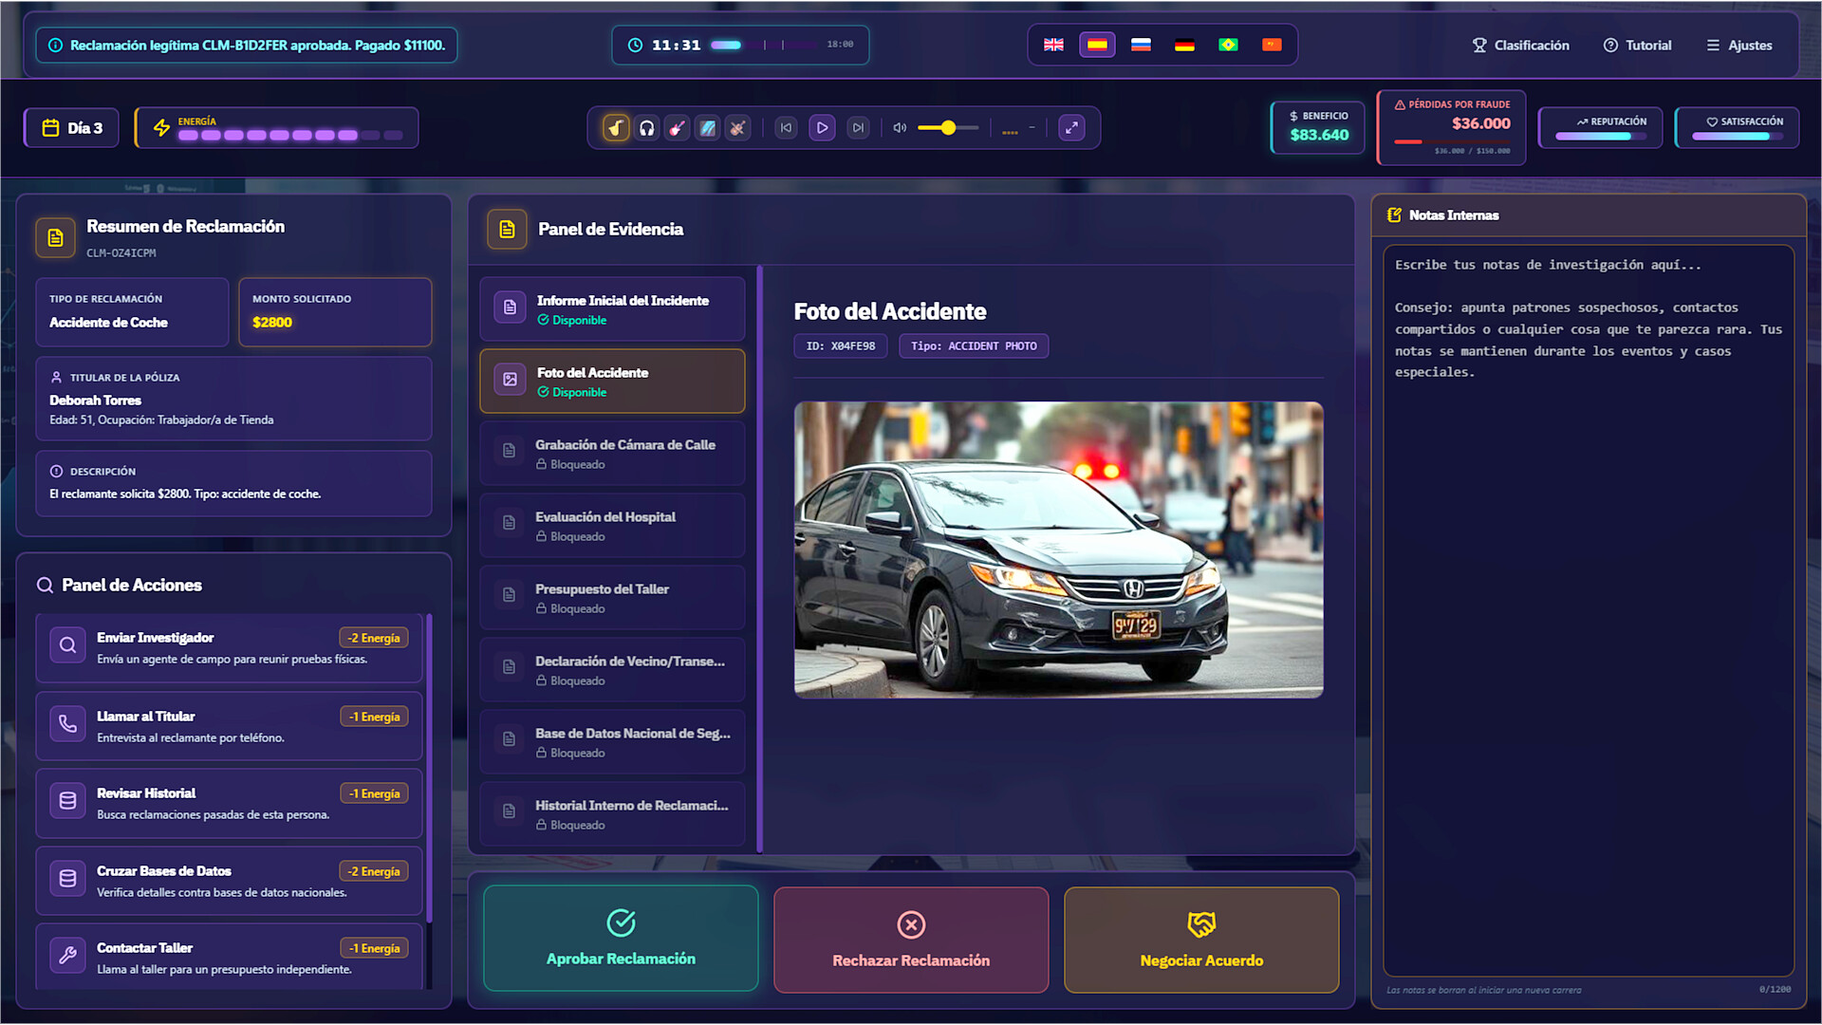Open the Ajustes menu
The height and width of the screenshot is (1025, 1822).
pos(1738,45)
